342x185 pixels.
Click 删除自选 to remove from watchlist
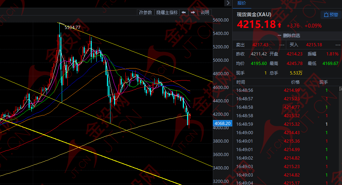point(289,36)
